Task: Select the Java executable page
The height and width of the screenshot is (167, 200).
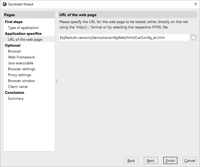Action: pyautogui.click(x=21, y=63)
